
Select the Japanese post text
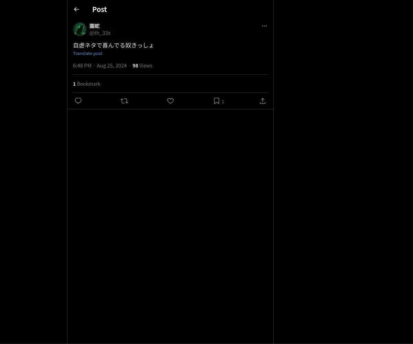114,45
